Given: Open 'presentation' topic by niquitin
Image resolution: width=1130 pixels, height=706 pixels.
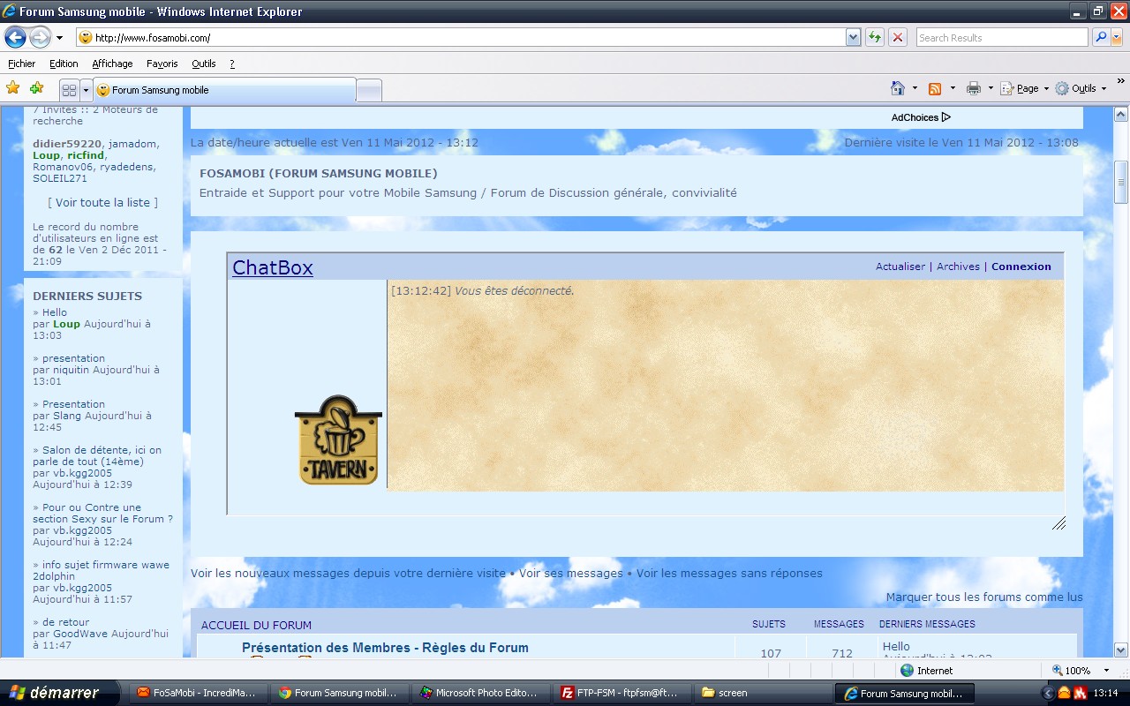Looking at the screenshot, I should click(73, 358).
